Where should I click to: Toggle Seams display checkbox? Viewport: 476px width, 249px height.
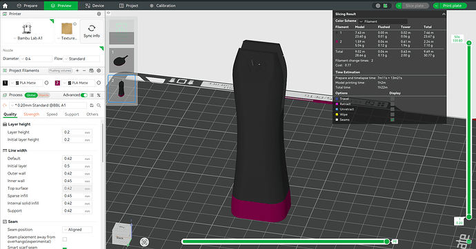pyautogui.click(x=393, y=119)
